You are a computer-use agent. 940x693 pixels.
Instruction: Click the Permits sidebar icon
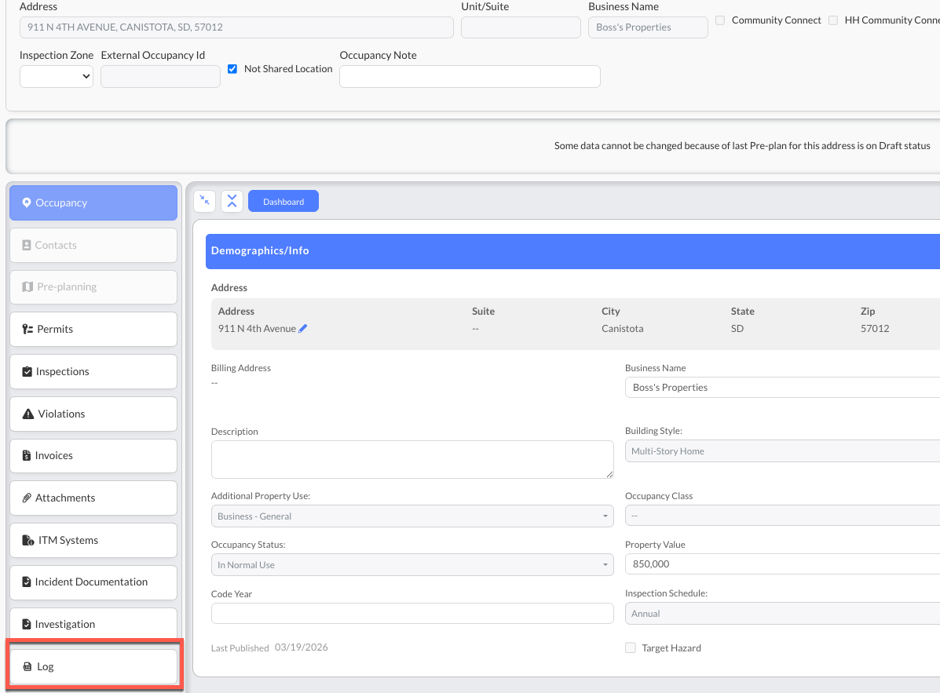pyautogui.click(x=27, y=329)
